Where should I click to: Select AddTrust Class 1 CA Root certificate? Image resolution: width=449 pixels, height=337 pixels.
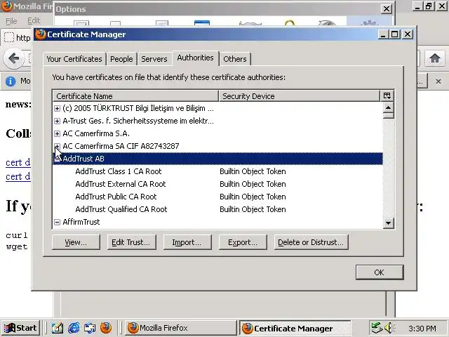click(x=119, y=171)
